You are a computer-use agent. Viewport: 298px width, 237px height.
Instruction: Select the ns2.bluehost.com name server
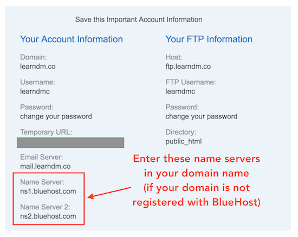click(48, 216)
